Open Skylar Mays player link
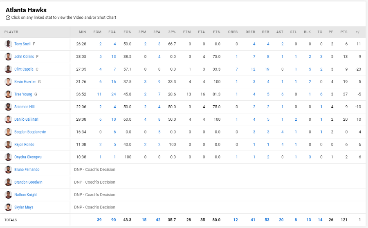 pos(24,207)
